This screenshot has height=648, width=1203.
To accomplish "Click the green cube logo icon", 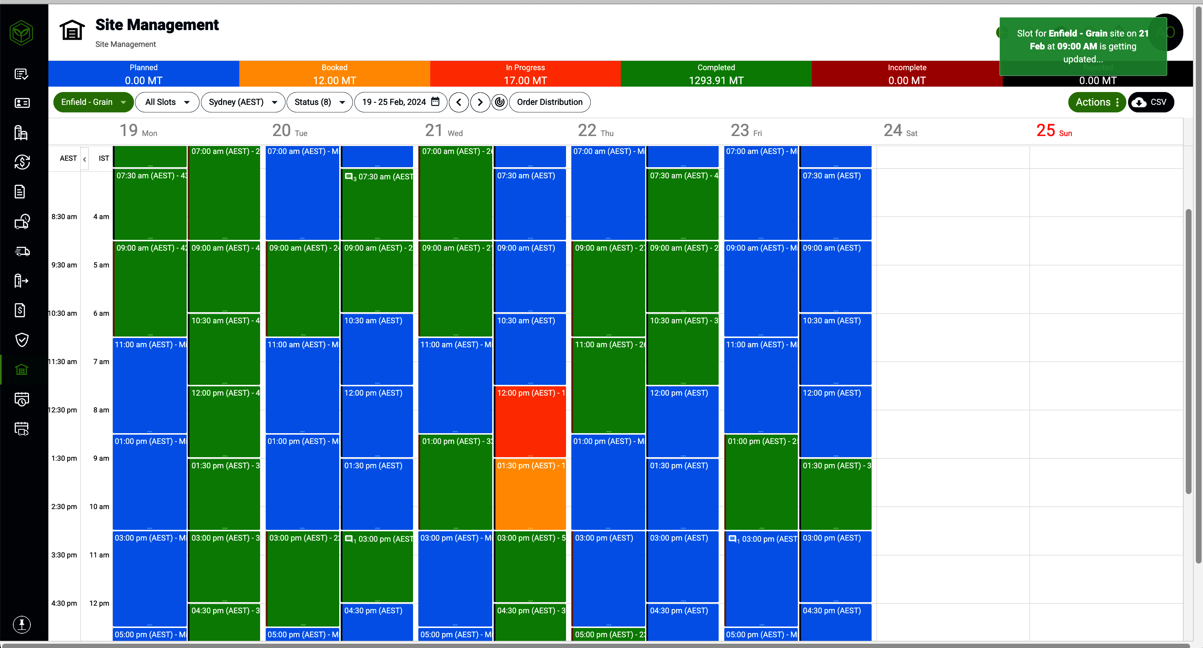I will (x=21, y=33).
